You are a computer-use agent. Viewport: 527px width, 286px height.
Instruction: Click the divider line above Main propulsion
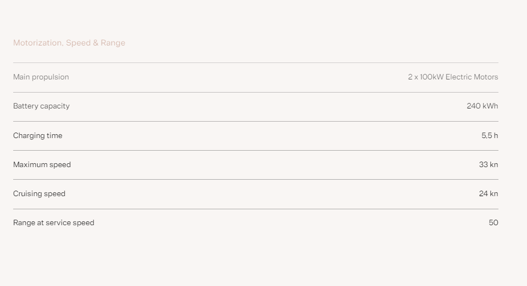(x=256, y=62)
